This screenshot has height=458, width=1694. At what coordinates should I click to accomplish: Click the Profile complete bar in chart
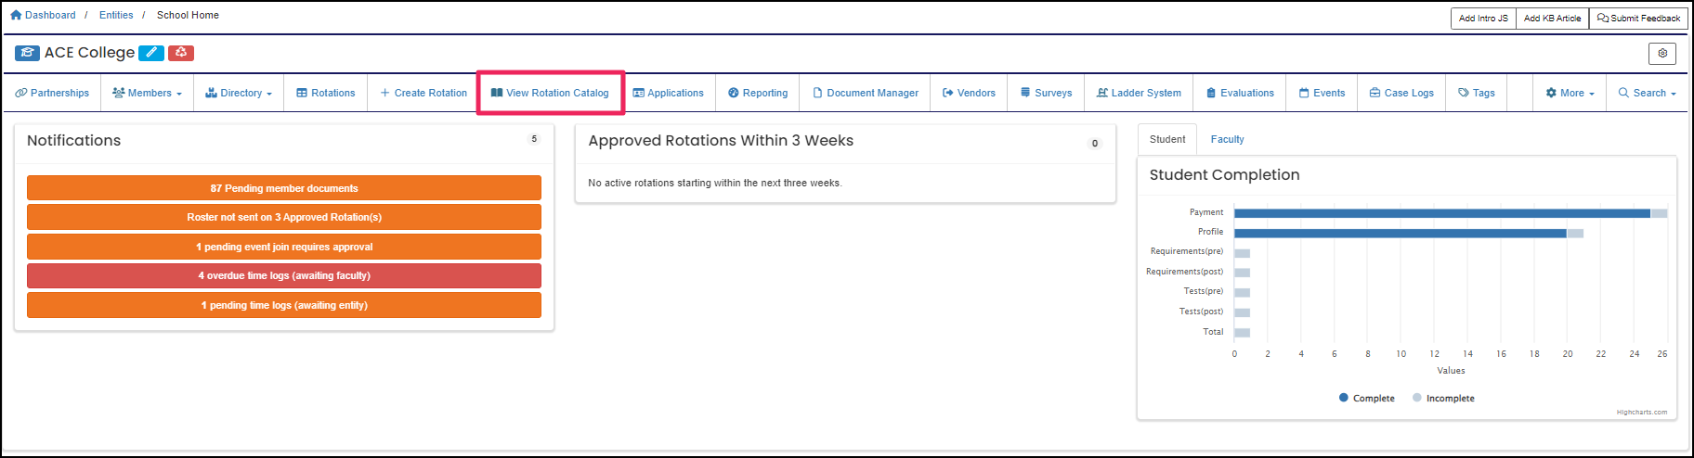[1401, 233]
